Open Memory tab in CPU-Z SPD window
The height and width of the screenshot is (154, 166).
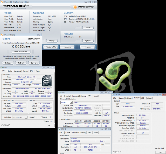point(83,96)
